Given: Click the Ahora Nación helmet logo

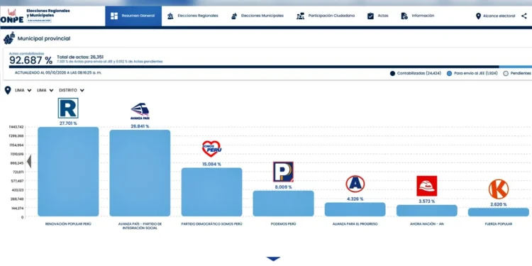Looking at the screenshot, I should point(427,186).
